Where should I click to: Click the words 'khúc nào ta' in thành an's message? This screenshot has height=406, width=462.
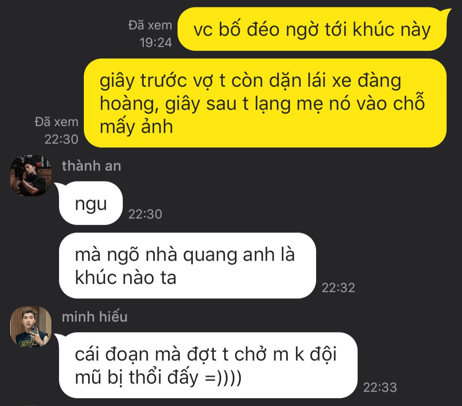(x=125, y=278)
